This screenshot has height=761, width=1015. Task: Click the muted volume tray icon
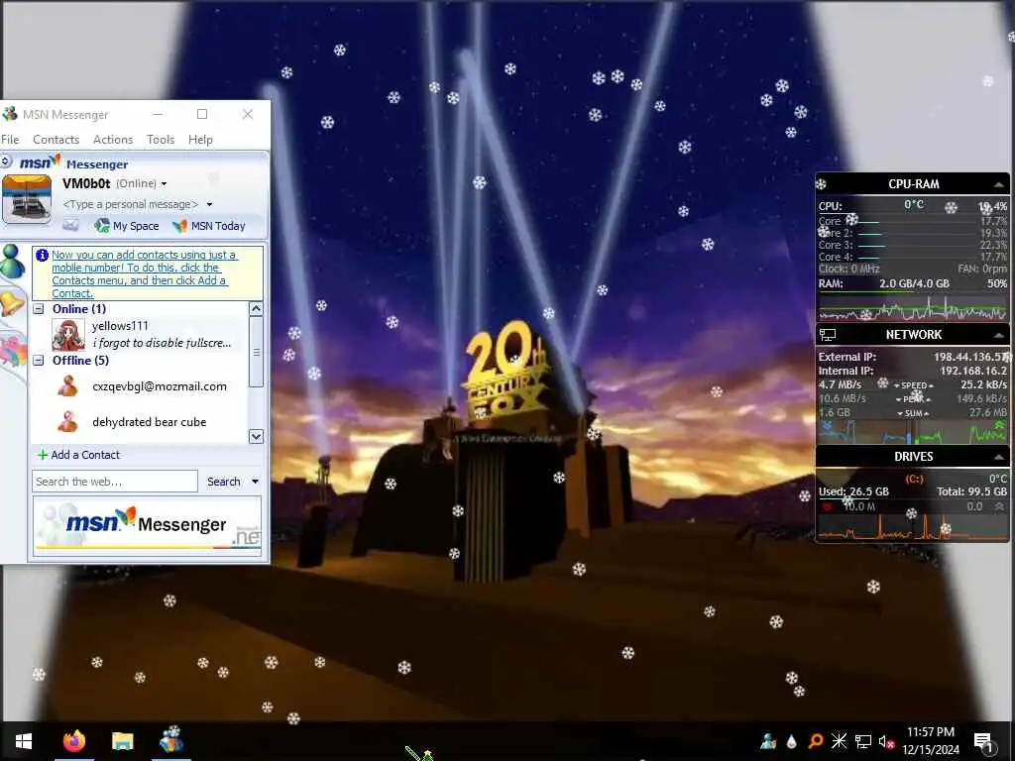pyautogui.click(x=886, y=741)
